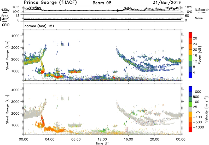
Task: Click the bright blue bottom segment of the power colorbar
Action: coord(190,75)
